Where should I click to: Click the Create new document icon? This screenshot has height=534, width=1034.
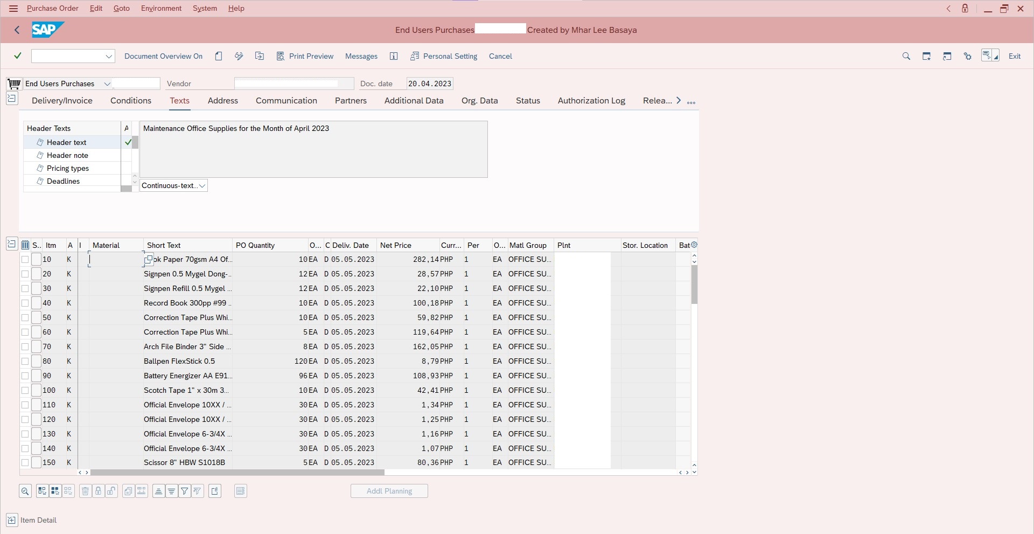(219, 56)
